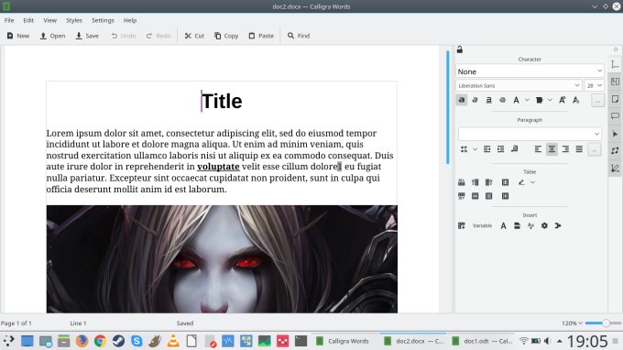This screenshot has width=623, height=350.
Task: Select the comment bubble tool side tab
Action: 615,116
